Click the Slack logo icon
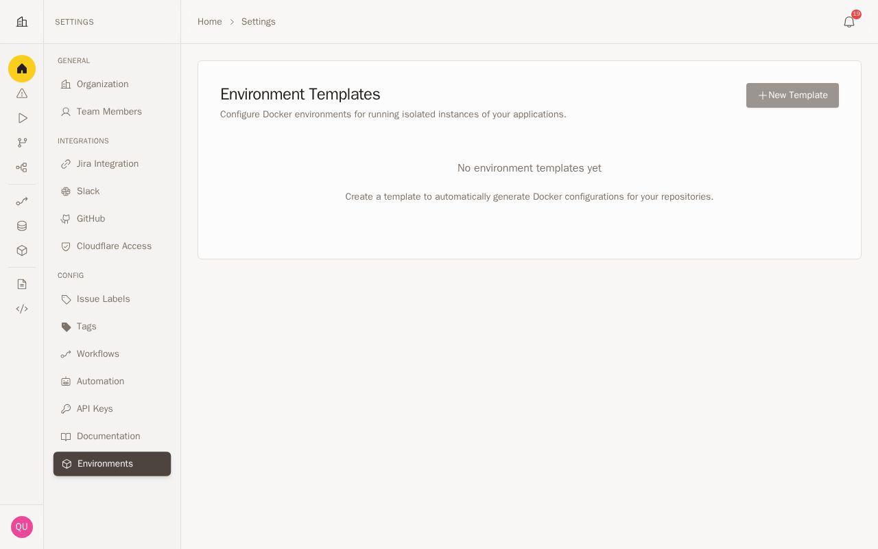 [66, 191]
